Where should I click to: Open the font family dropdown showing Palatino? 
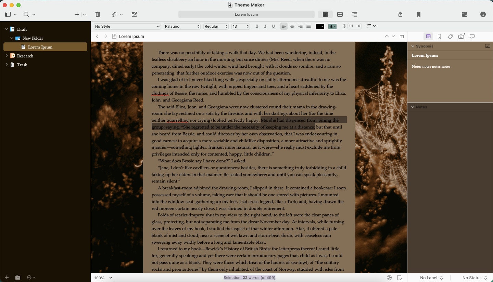tap(181, 26)
